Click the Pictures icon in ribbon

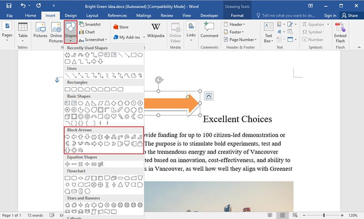40,31
